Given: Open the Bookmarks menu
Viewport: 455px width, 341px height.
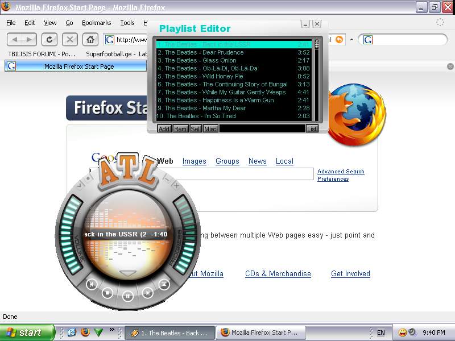Looking at the screenshot, I should (96, 23).
